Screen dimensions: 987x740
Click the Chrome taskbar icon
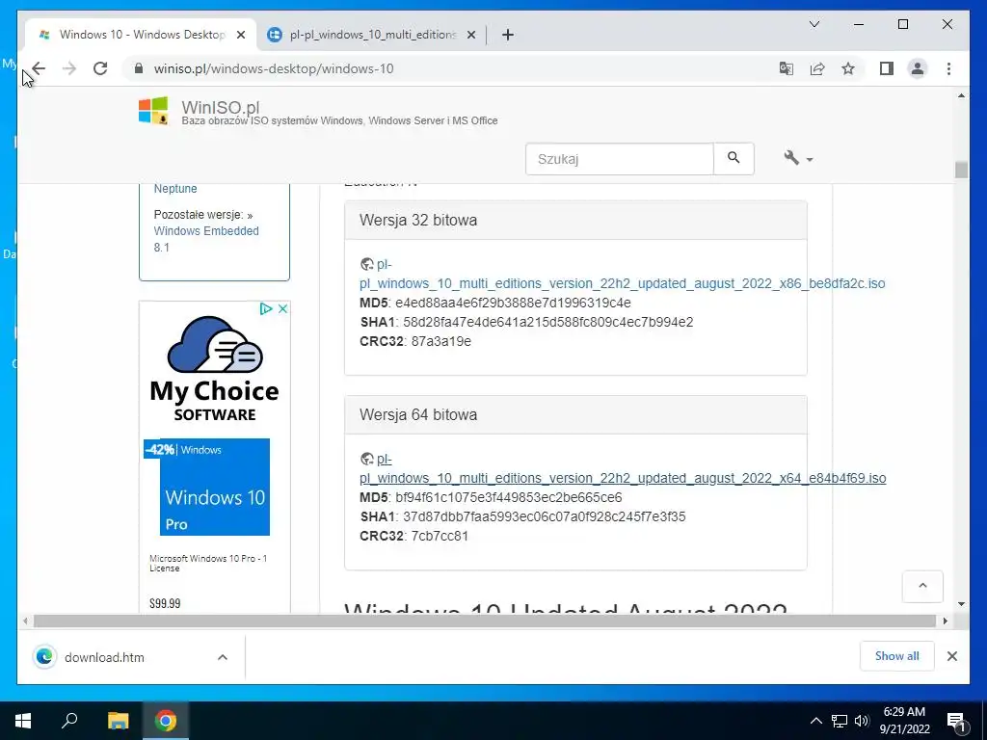coord(166,721)
